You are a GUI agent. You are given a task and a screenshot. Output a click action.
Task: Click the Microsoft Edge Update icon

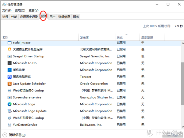tap(10, 111)
